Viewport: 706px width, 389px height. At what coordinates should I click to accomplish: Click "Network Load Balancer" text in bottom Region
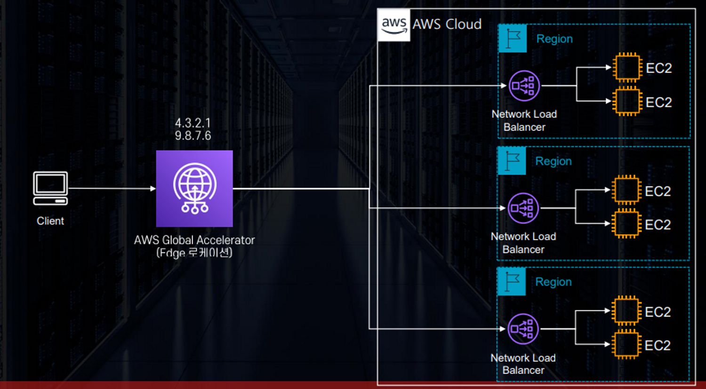[x=523, y=364]
